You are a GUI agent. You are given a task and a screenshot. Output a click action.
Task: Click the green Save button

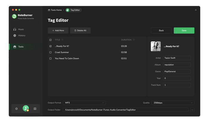(184, 30)
